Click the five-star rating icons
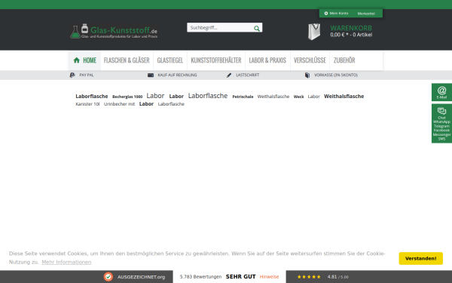Image resolution: width=452 pixels, height=283 pixels. [309, 277]
